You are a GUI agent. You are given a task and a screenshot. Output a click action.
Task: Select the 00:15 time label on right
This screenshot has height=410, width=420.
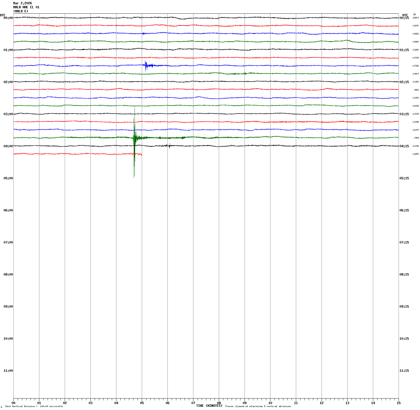point(404,18)
